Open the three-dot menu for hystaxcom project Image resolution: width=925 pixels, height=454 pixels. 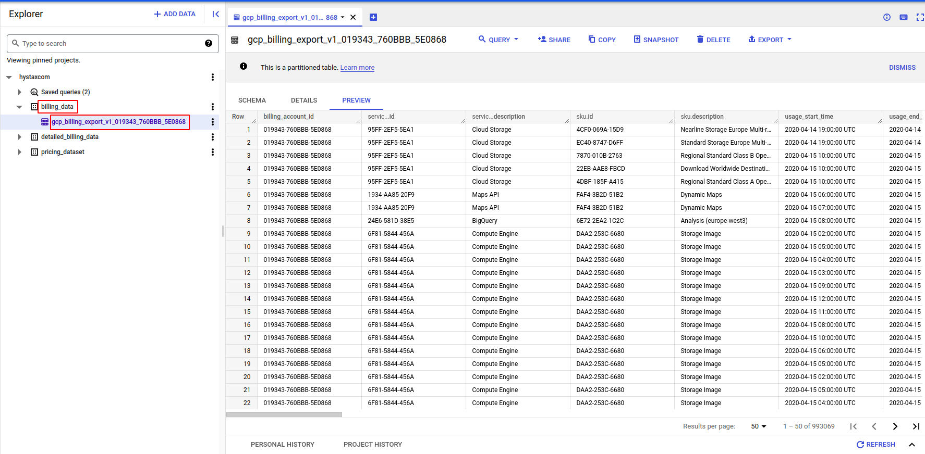pos(212,77)
